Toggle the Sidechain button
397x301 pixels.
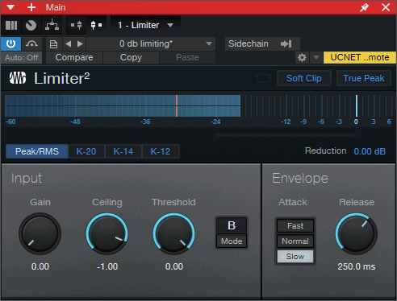point(249,43)
